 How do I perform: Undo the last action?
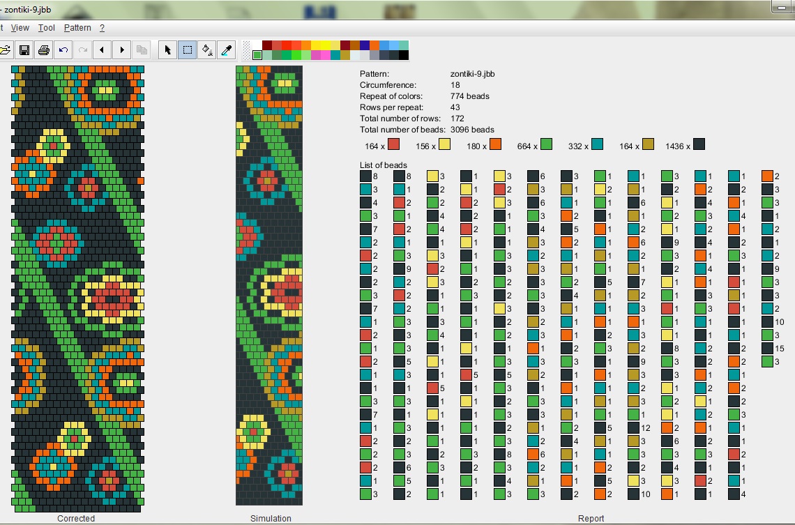pos(63,50)
